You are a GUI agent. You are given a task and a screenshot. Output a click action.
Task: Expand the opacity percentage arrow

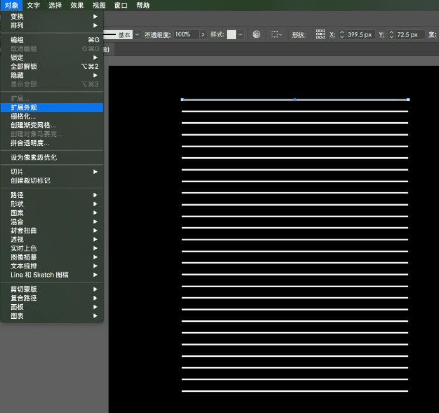204,34
